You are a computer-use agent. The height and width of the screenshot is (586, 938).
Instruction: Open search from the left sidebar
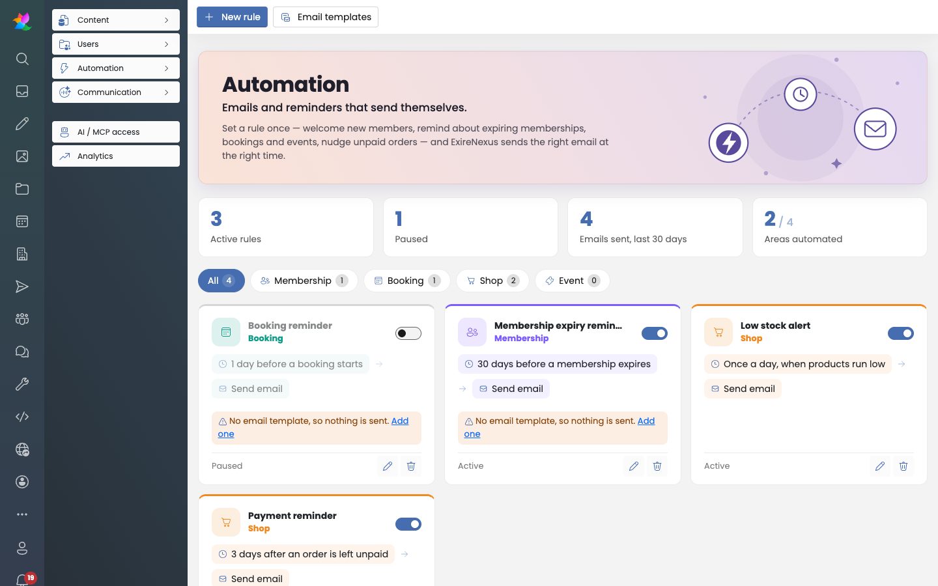22,59
